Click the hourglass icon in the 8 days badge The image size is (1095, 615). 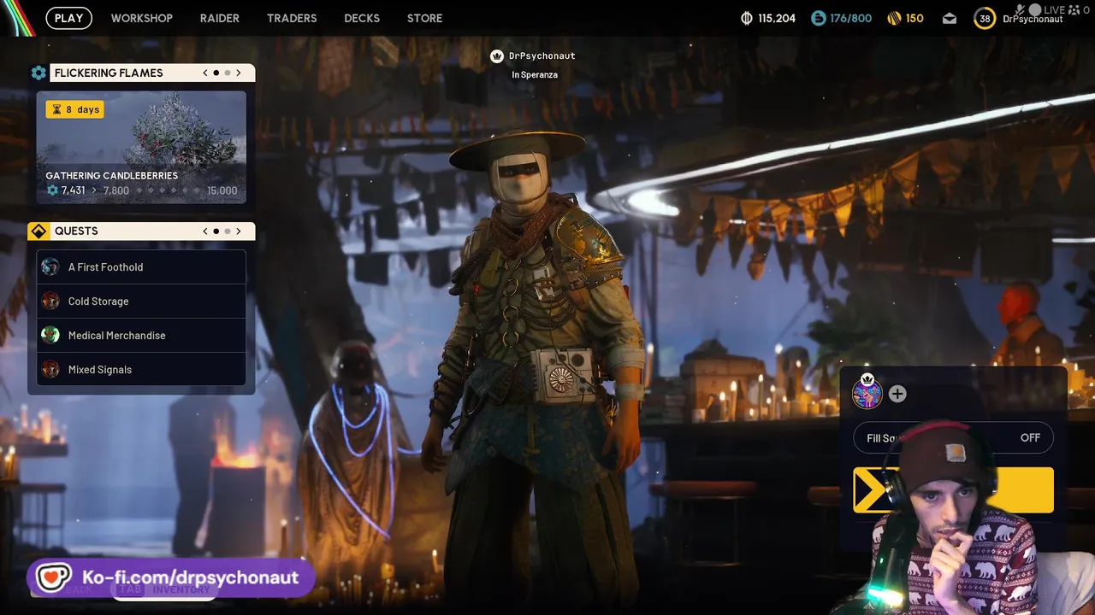[56, 109]
